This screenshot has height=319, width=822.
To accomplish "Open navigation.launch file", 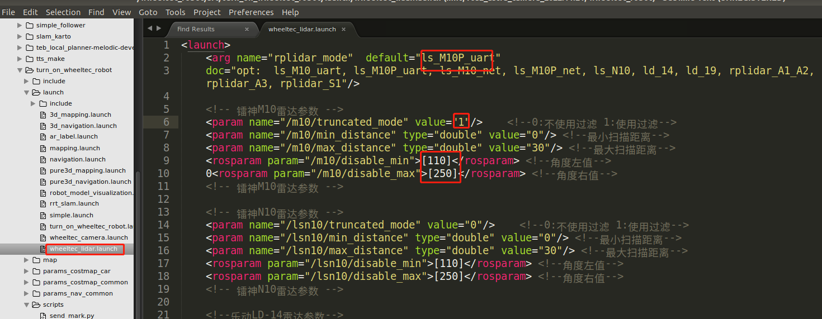I will 78,159.
